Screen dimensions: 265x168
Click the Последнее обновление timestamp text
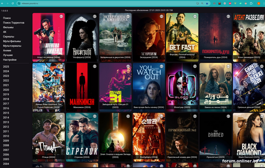pyautogui.click(x=149, y=10)
